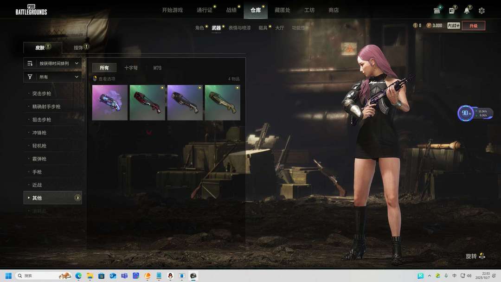This screenshot has height=282, width=501.
Task: Click the sort order icon beside 按获得时间排列
Action: coord(30,63)
